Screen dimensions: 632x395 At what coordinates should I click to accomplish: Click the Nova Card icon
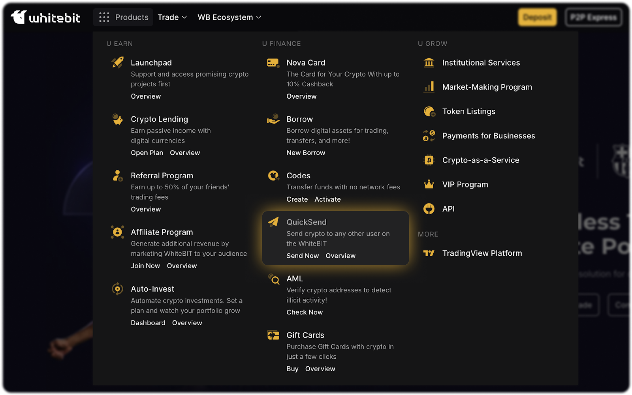coord(273,63)
